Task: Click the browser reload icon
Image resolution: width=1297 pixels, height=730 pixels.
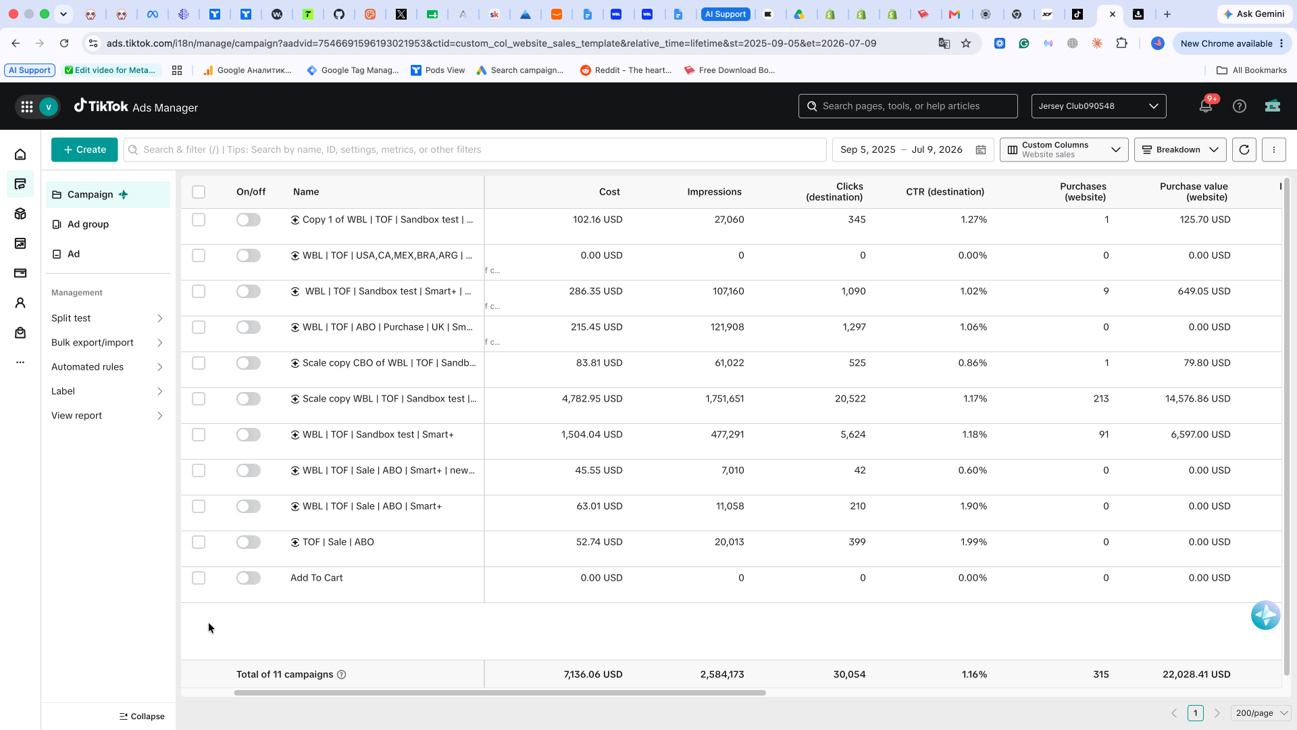Action: (64, 43)
